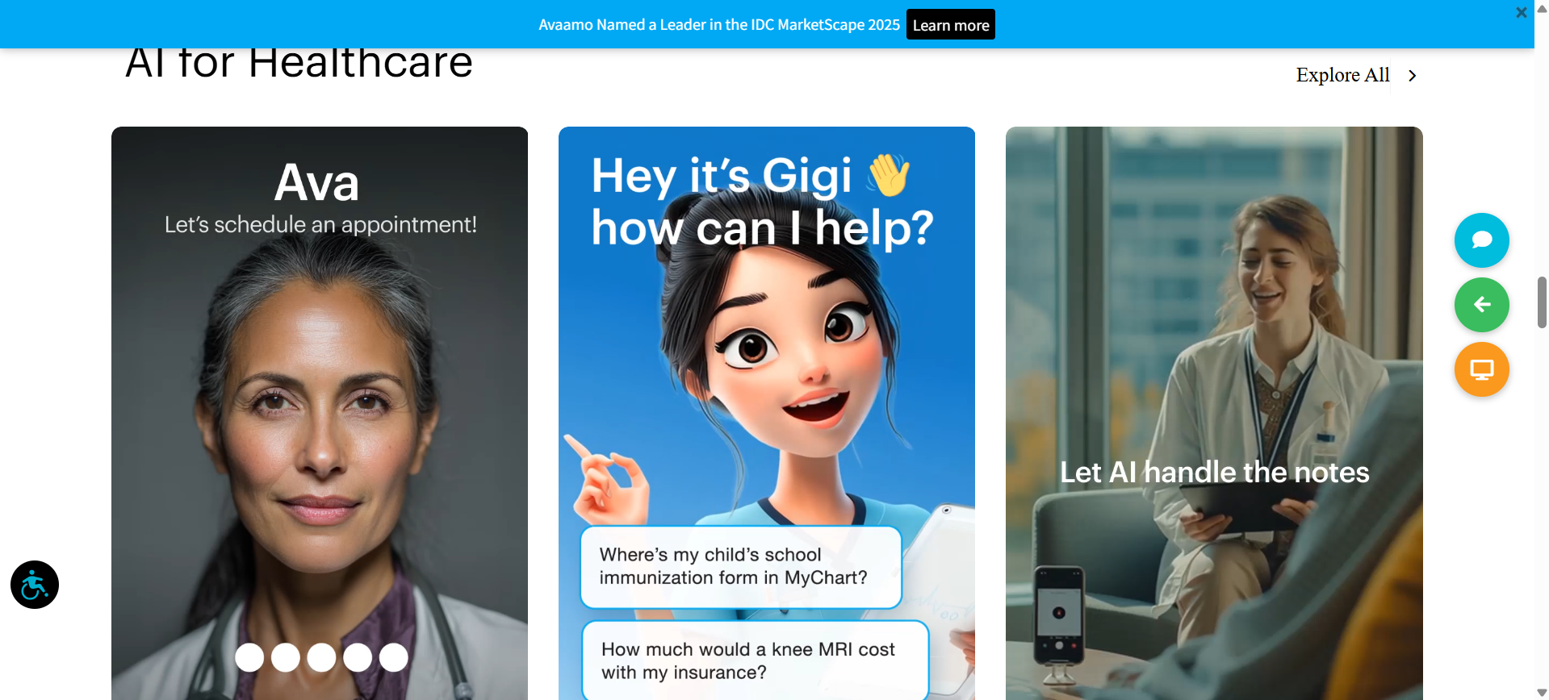Open the accessibility options icon
Screen dimensions: 1549x700
(x=35, y=585)
